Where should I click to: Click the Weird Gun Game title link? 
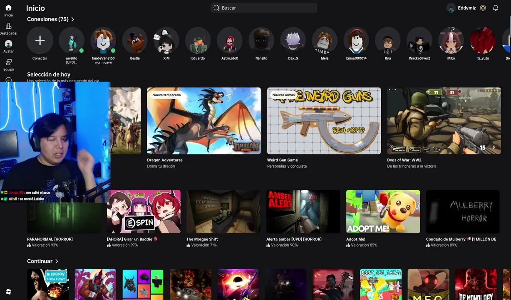coord(283,160)
